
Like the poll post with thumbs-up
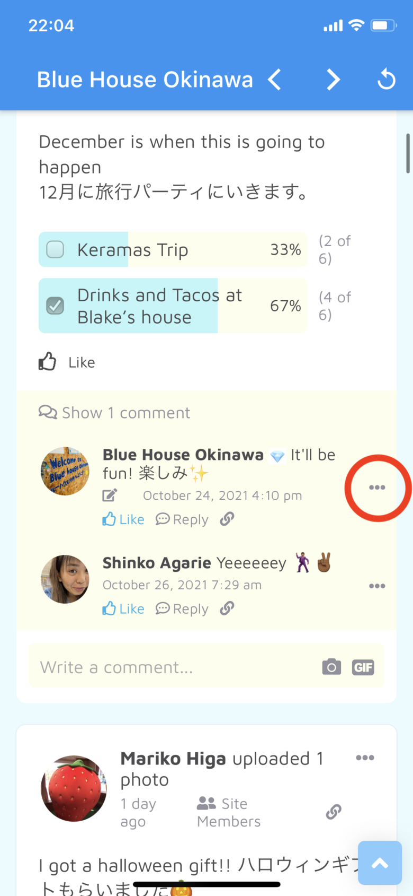48,362
